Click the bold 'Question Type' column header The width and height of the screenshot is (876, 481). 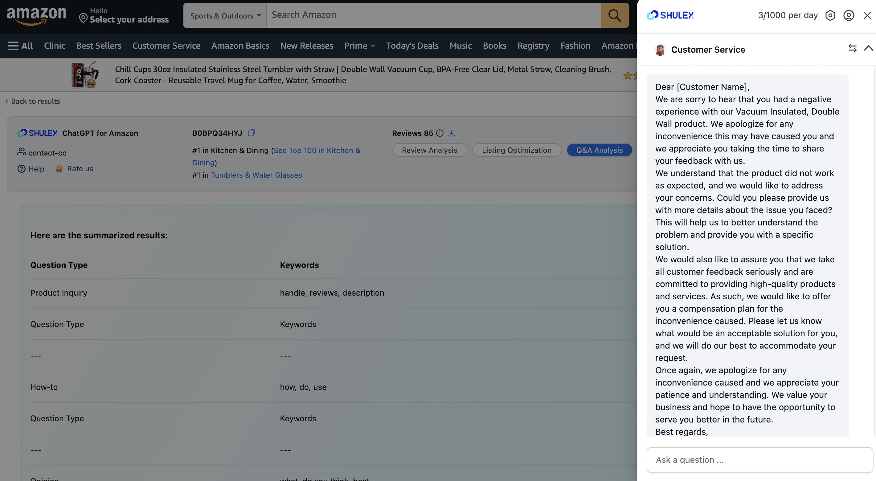pos(59,265)
